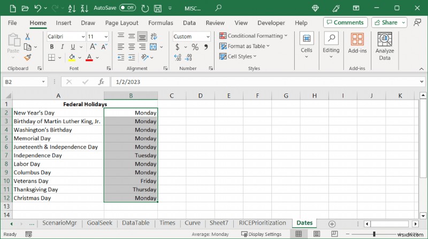Open the font name dropdown Calibri
The width and height of the screenshot is (428, 239).
(x=83, y=36)
